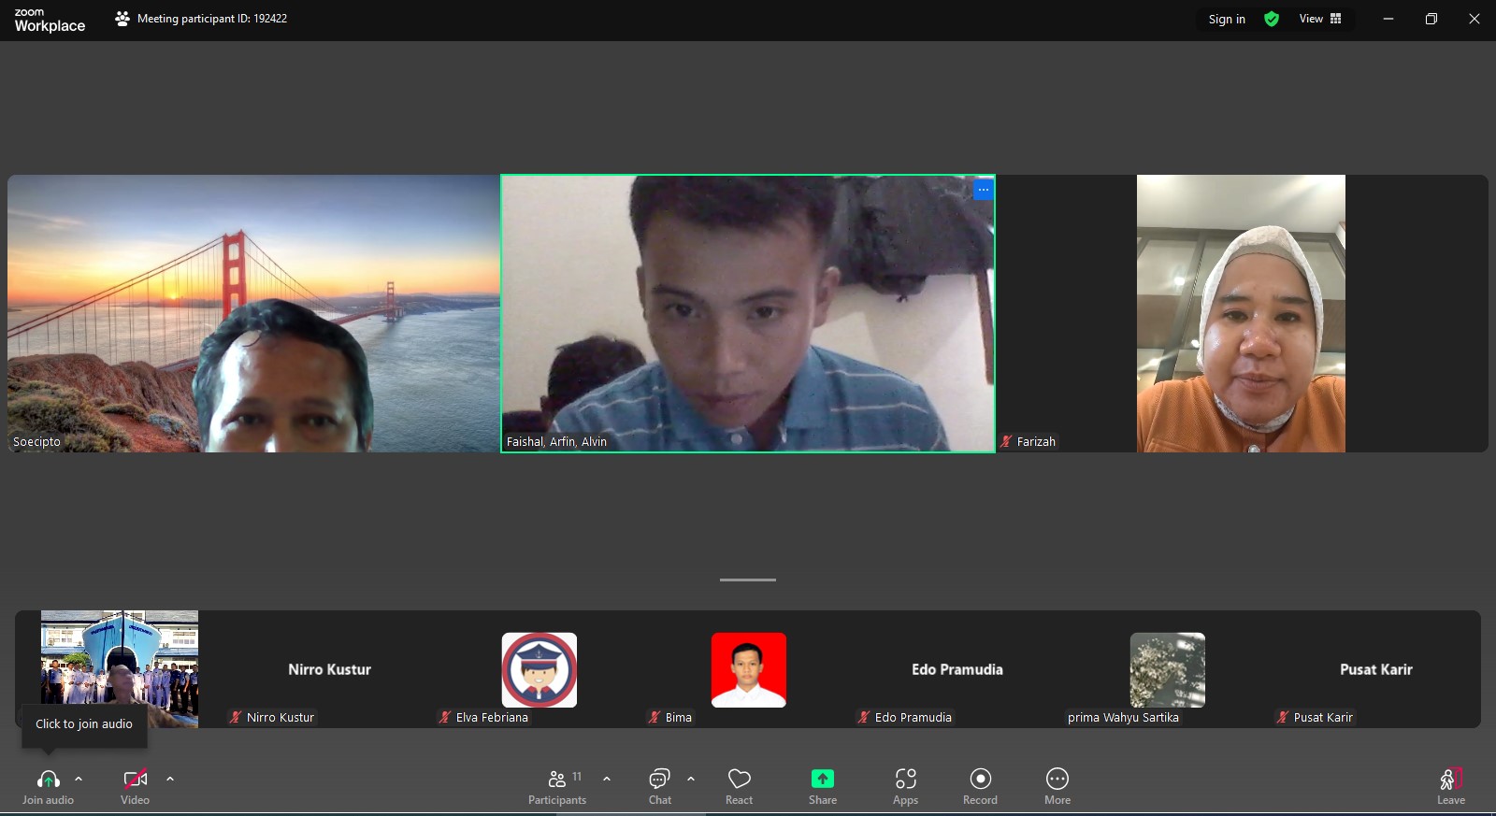Select Elva Febriana's participant thumbnail
The width and height of the screenshot is (1496, 816).
[539, 670]
